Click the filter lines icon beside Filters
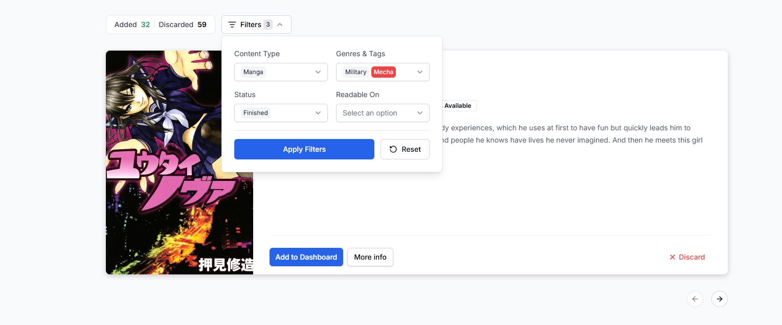The width and height of the screenshot is (782, 325). pos(232,25)
